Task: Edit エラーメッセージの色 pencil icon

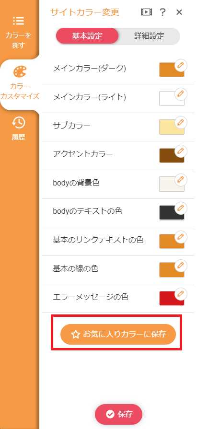Action: coord(181,294)
